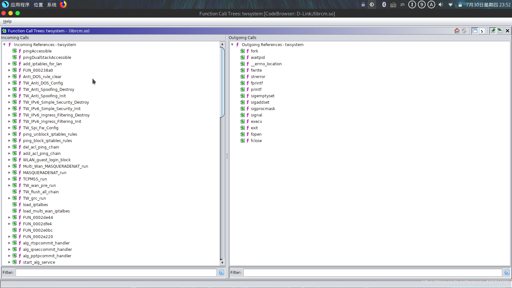Select the strerror outgoing row

point(258,76)
